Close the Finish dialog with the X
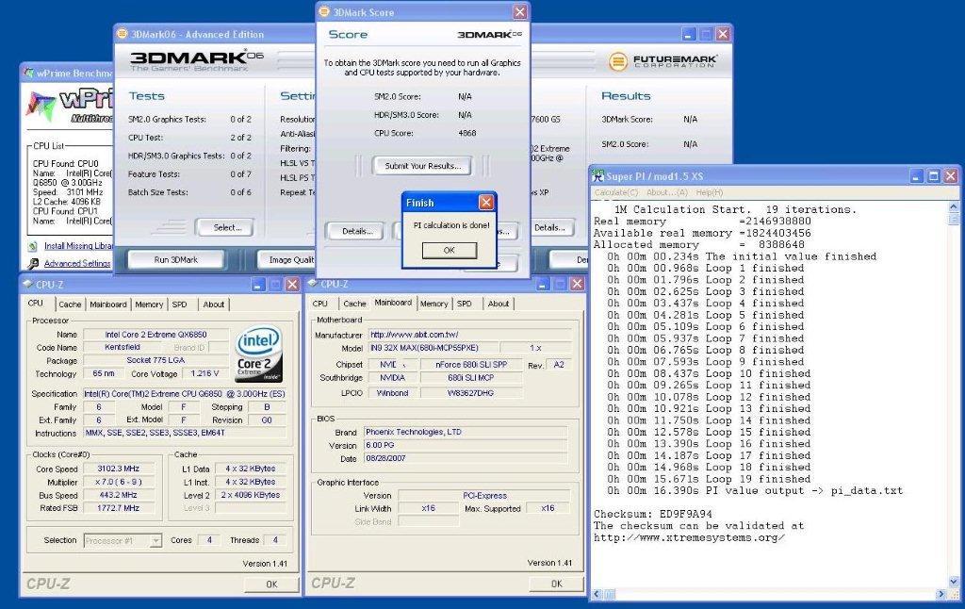 tap(485, 203)
